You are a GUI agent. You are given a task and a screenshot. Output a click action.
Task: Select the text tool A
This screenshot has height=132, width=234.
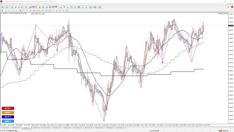27,10
